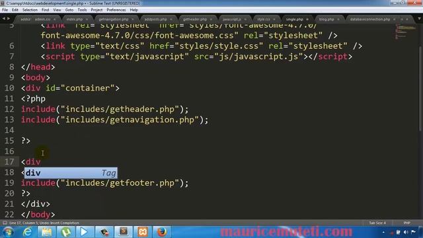The height and width of the screenshot is (238, 423).
Task: Show hidden system tray icons
Action: (383, 232)
